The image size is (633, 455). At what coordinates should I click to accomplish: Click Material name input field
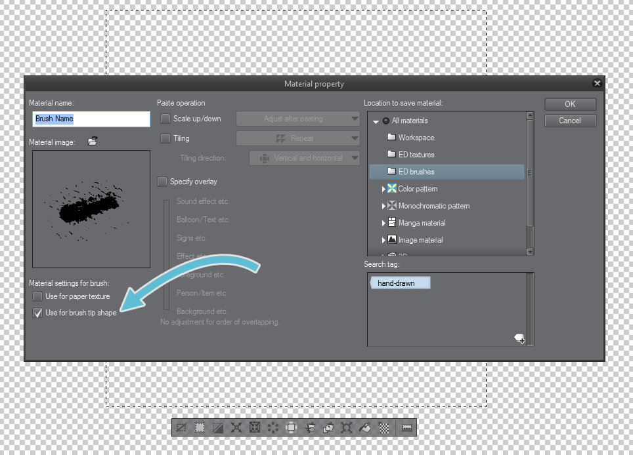91,119
